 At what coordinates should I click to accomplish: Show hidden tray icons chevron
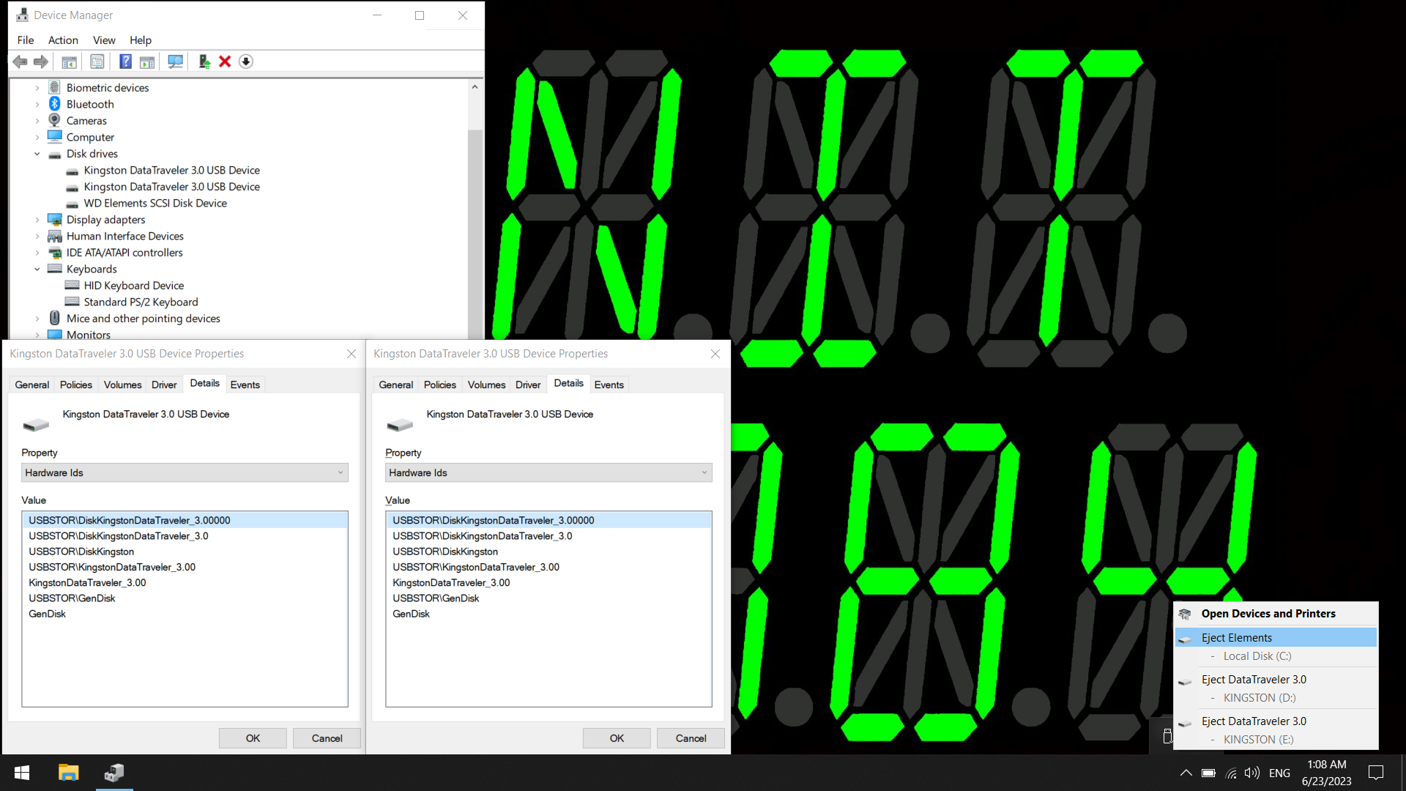click(1186, 773)
